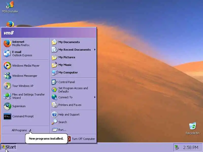This screenshot has height=152, width=203.
Task: Click the Help and Support question-mark icon
Action: (54, 115)
